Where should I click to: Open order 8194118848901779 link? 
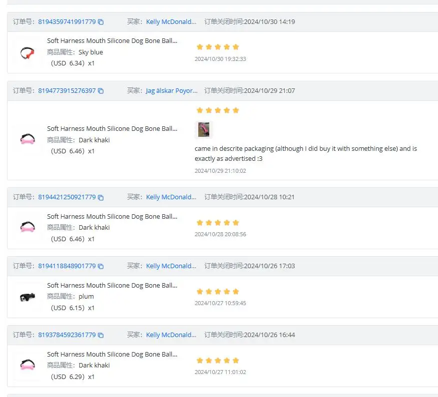click(x=67, y=266)
